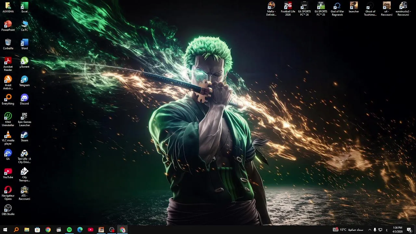Image resolution: width=416 pixels, height=234 pixels.
Task: Select the Navigateur Opera desktop icon
Action: click(x=8, y=193)
